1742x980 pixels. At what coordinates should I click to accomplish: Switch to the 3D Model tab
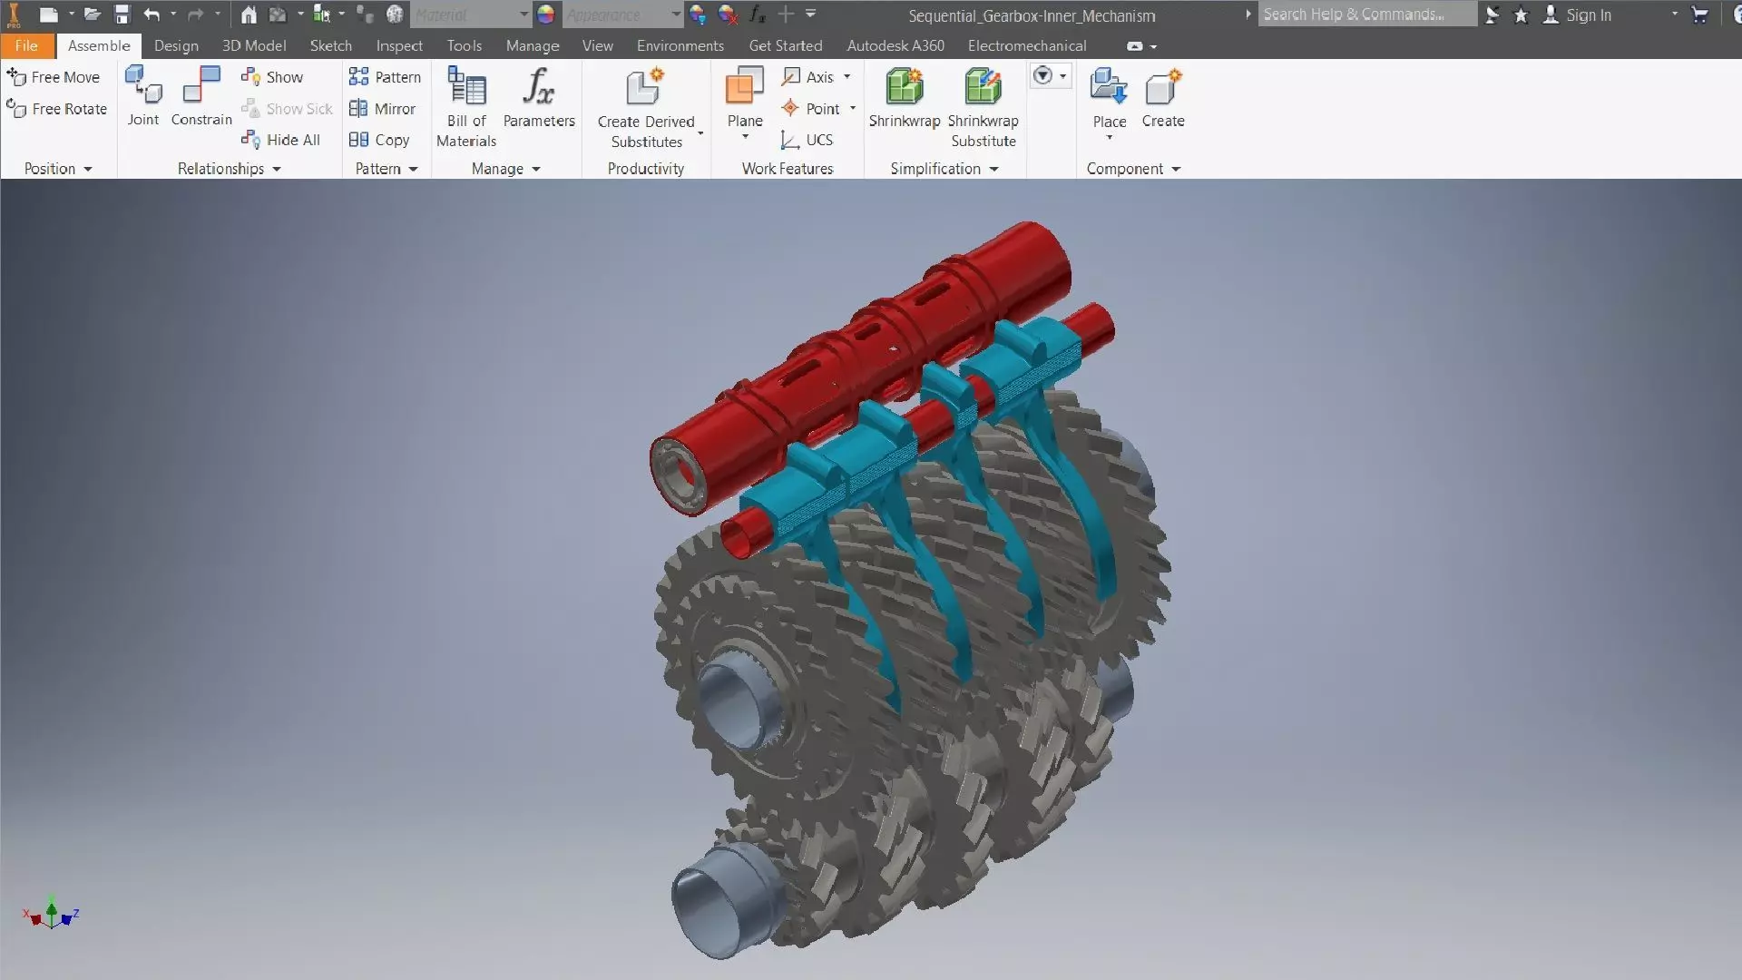[254, 45]
